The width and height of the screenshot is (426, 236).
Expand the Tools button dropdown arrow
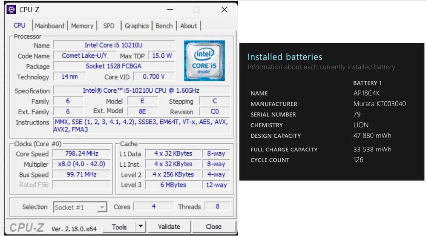click(141, 227)
